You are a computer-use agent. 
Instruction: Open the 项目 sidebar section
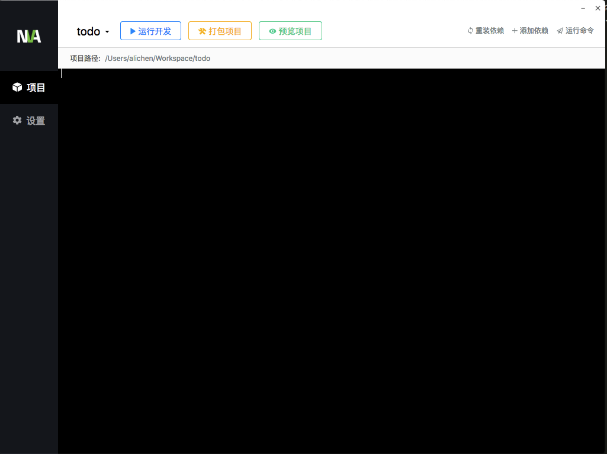tap(29, 87)
